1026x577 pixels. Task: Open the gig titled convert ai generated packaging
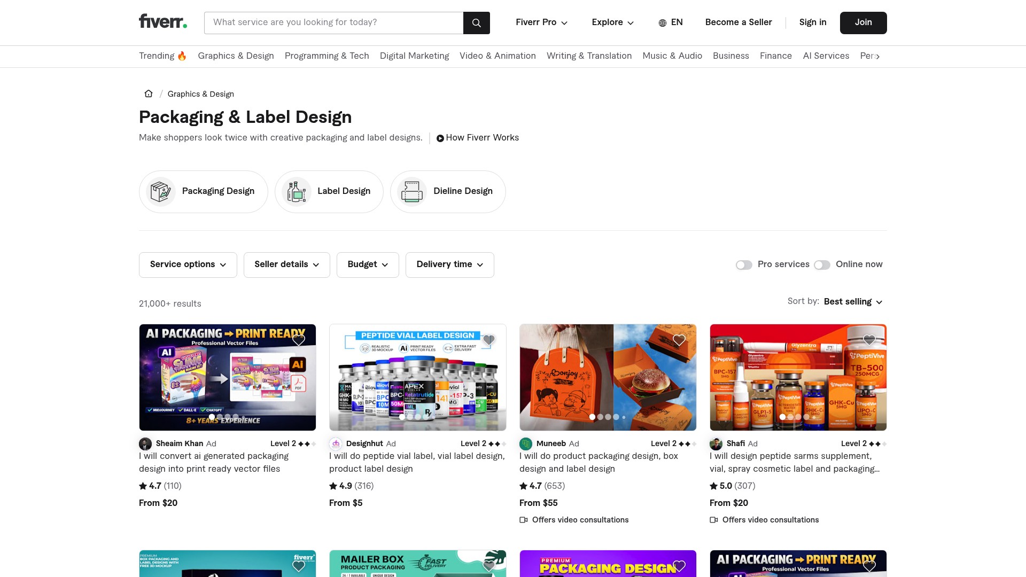214,463
